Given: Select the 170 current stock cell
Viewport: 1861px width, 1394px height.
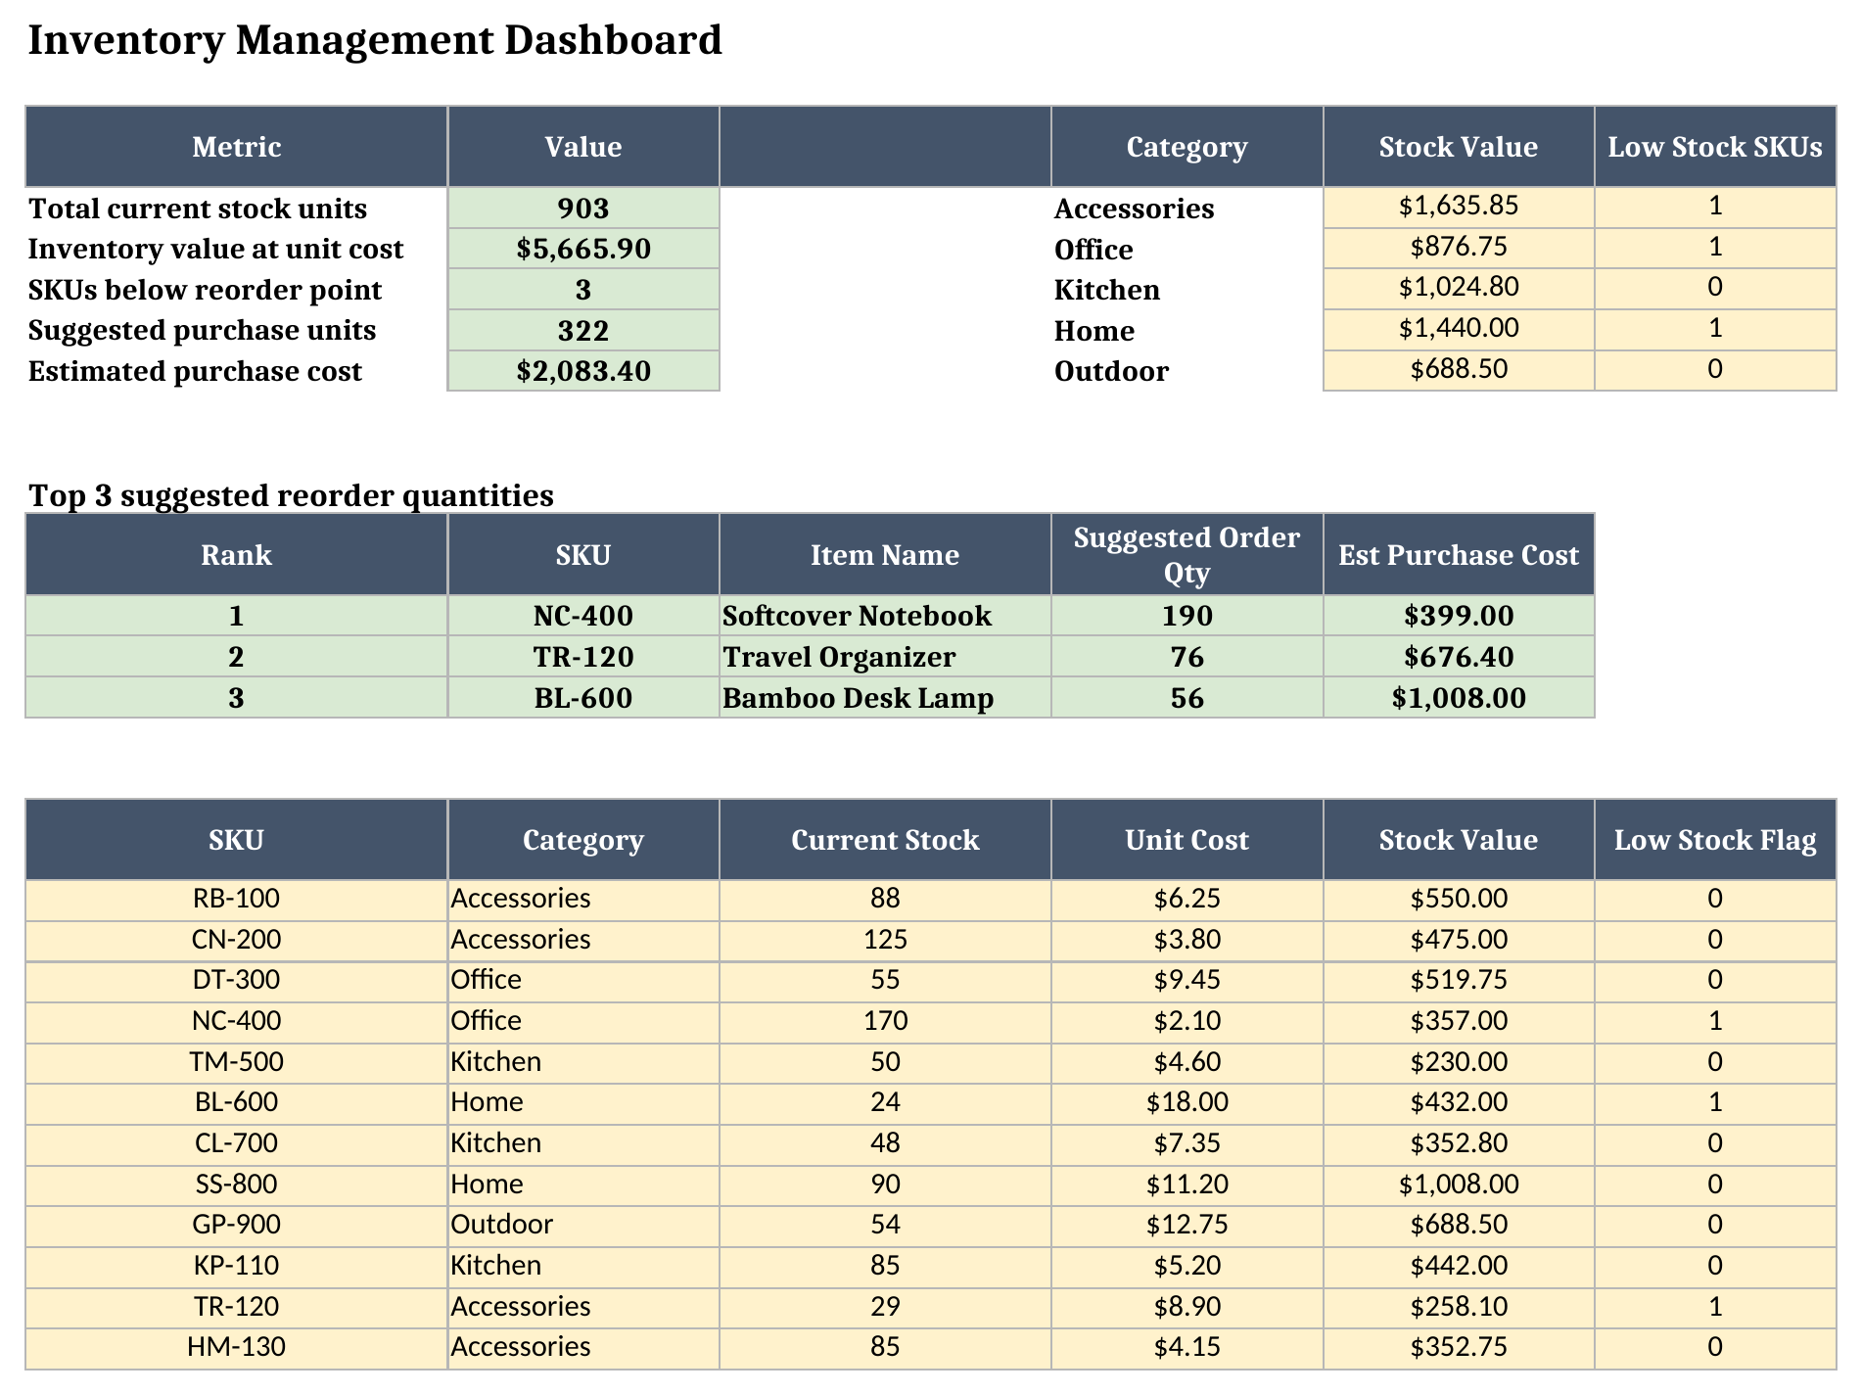Looking at the screenshot, I should (885, 1021).
